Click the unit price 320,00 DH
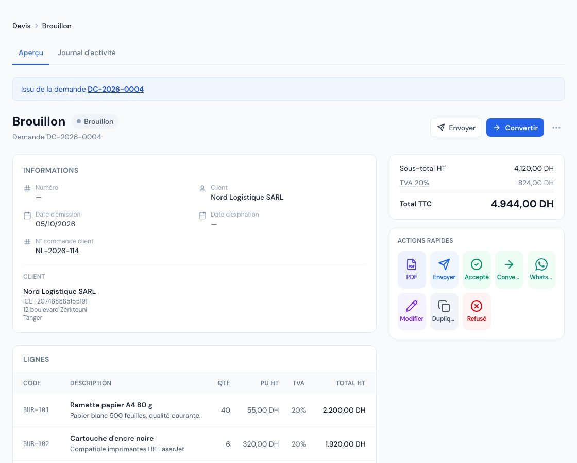Viewport: 577px width, 463px height. 261,444
